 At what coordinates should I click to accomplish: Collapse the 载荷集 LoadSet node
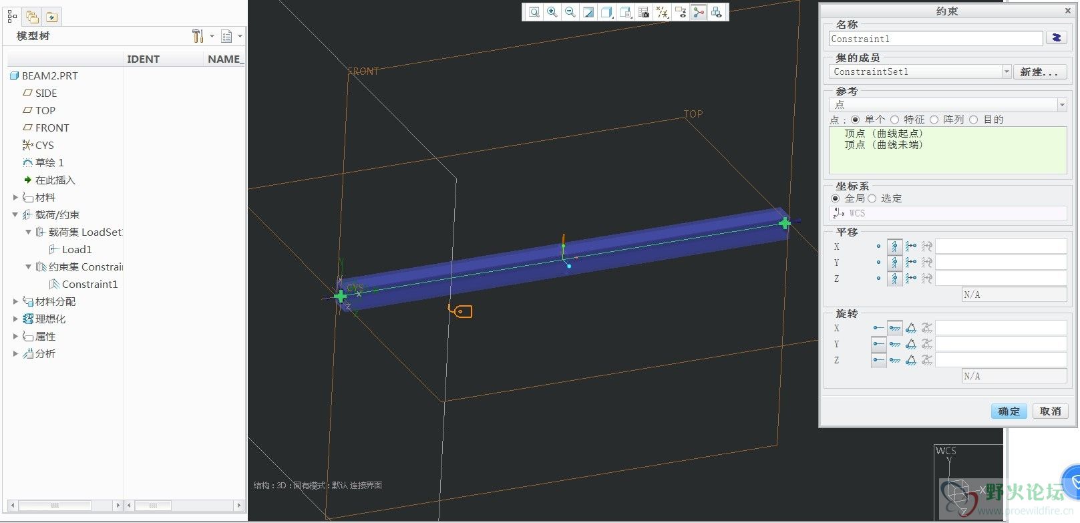(29, 232)
